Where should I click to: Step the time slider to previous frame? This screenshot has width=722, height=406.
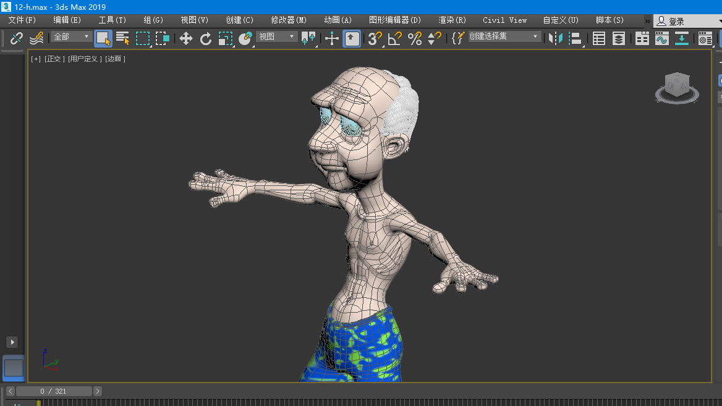[11, 391]
